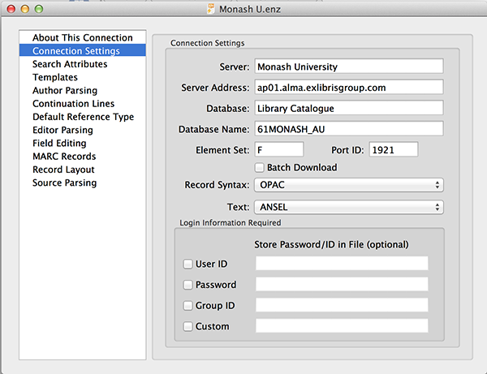The height and width of the screenshot is (374, 487).
Task: Open Text encoding dropdown showing ANSEL
Action: click(349, 207)
